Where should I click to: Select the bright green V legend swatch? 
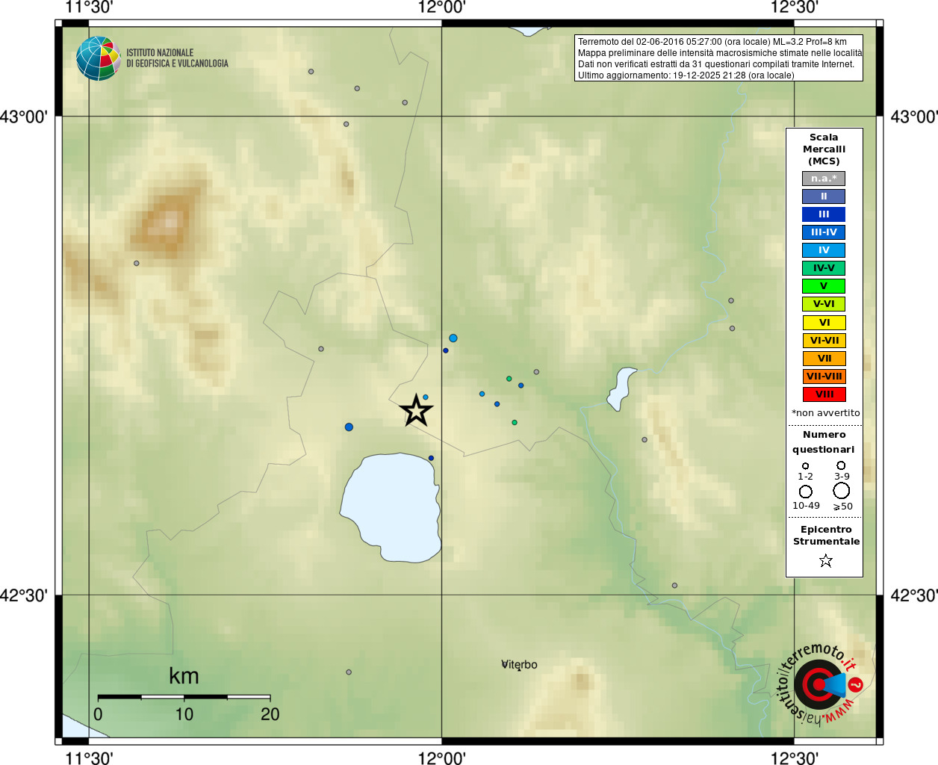tap(824, 286)
